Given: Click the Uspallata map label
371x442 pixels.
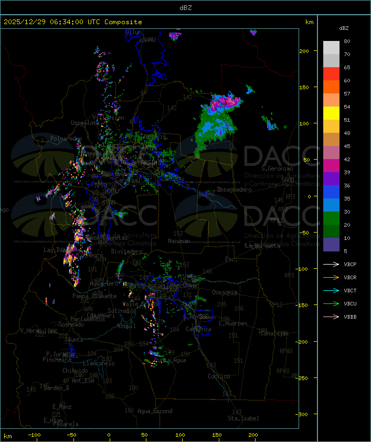Looking at the screenshot, I should 85,123.
